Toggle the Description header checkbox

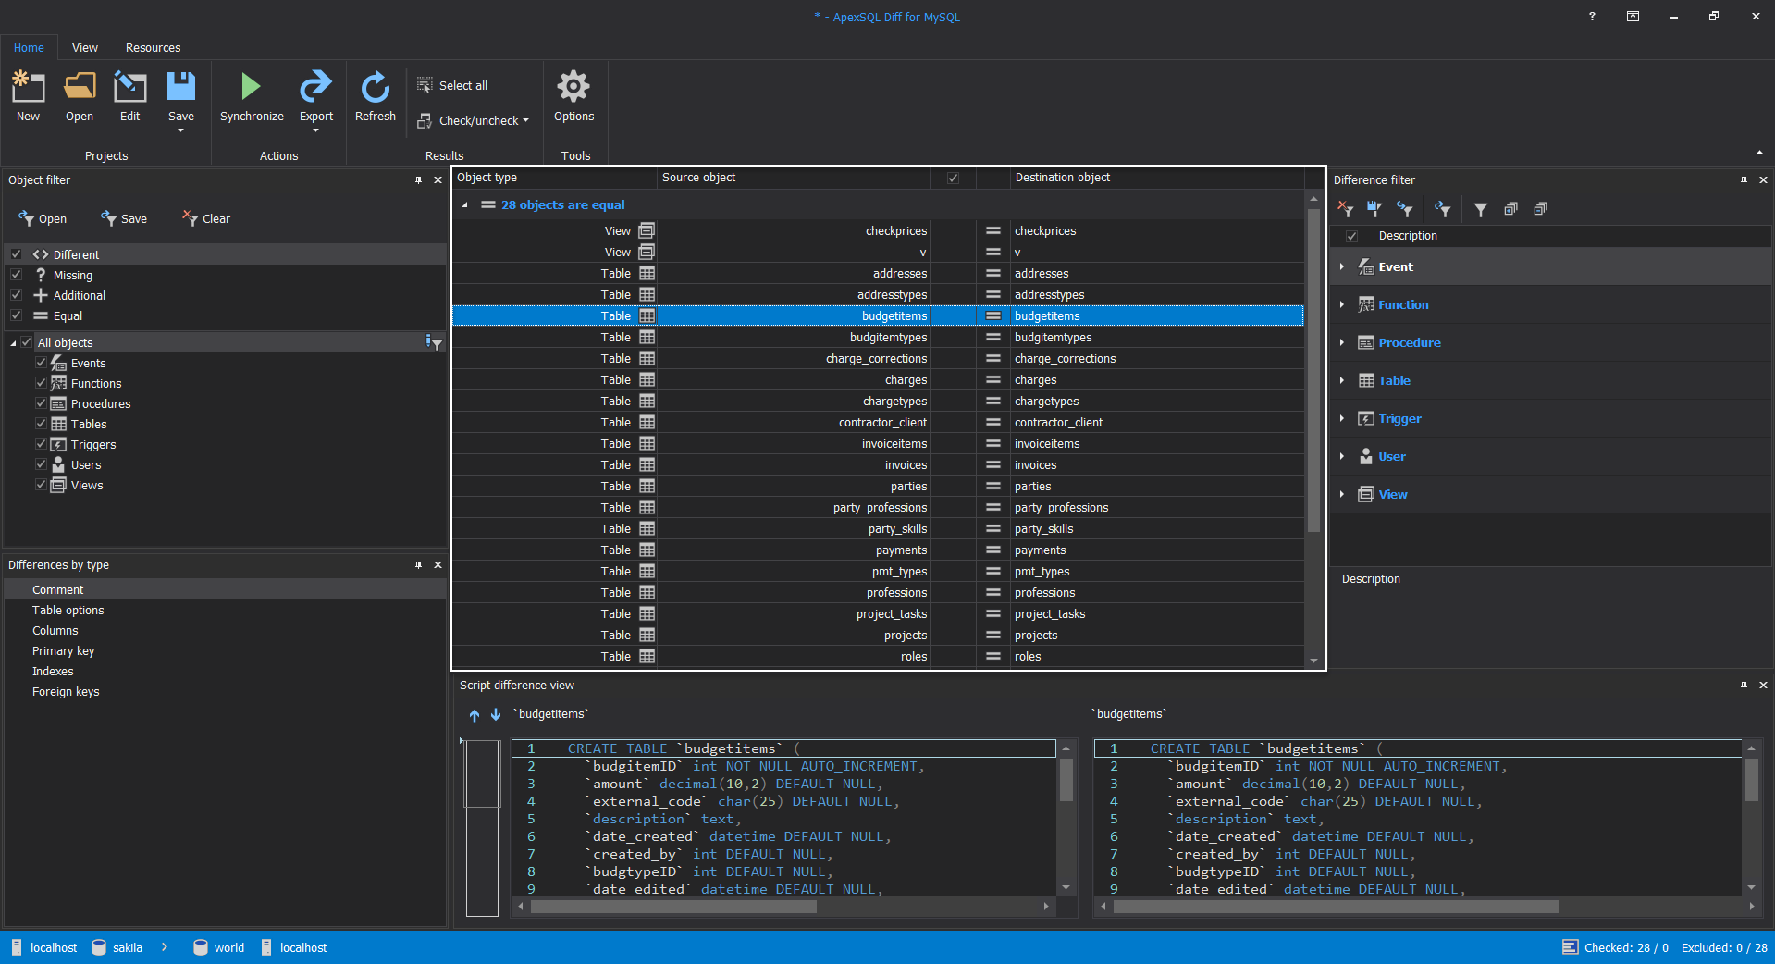click(x=1351, y=236)
